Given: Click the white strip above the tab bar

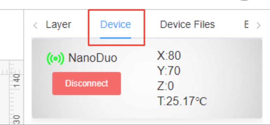Looking at the screenshot, I should [136, 5].
